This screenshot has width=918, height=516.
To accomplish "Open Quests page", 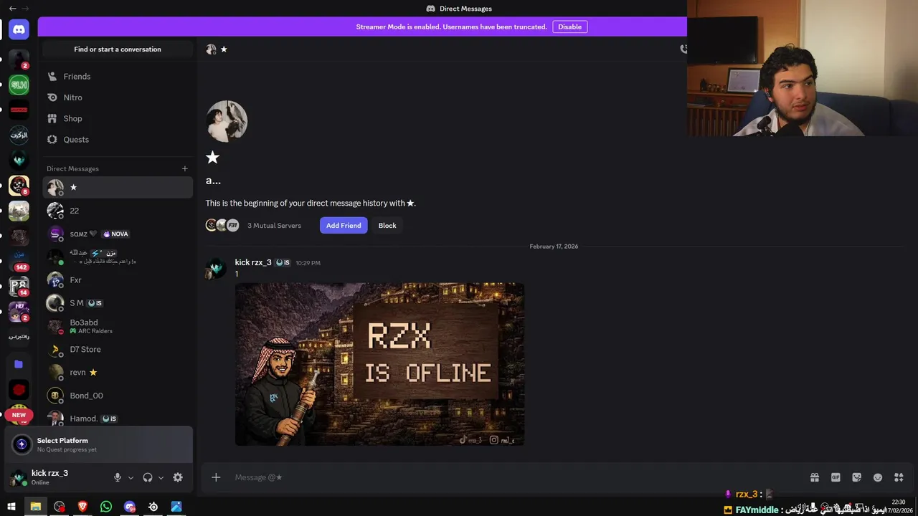I will [x=118, y=139].
